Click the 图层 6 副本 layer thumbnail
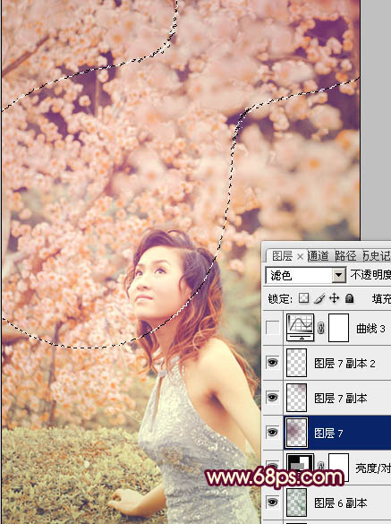Screen dimensions: 391x524 296,503
